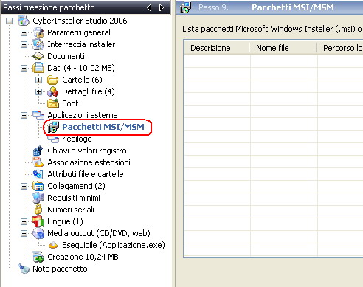Select Collegamenti (2) label

tap(76, 186)
